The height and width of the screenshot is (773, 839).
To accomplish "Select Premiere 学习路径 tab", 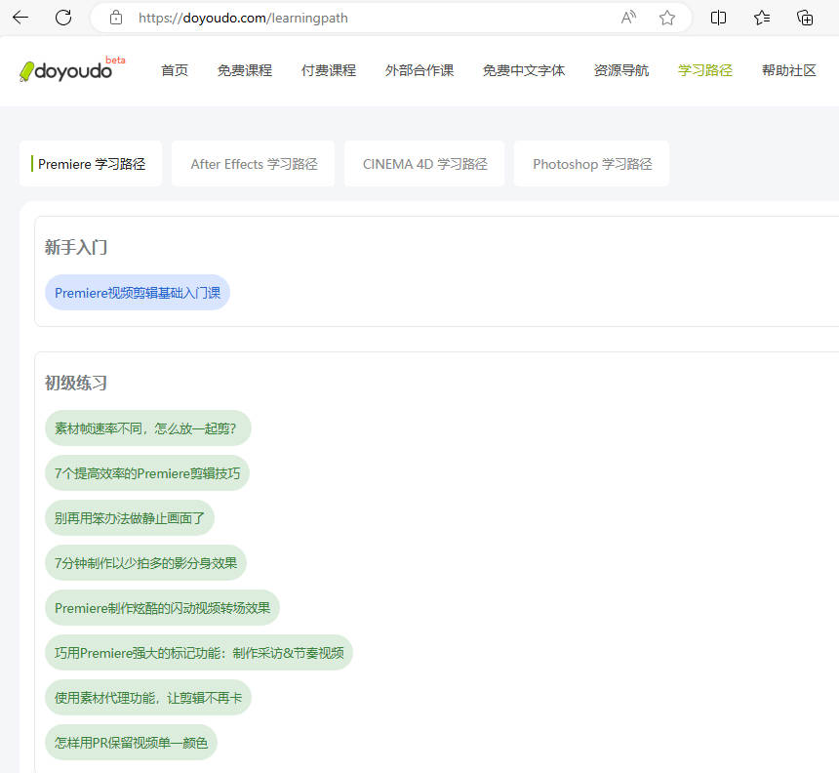I will 91,164.
